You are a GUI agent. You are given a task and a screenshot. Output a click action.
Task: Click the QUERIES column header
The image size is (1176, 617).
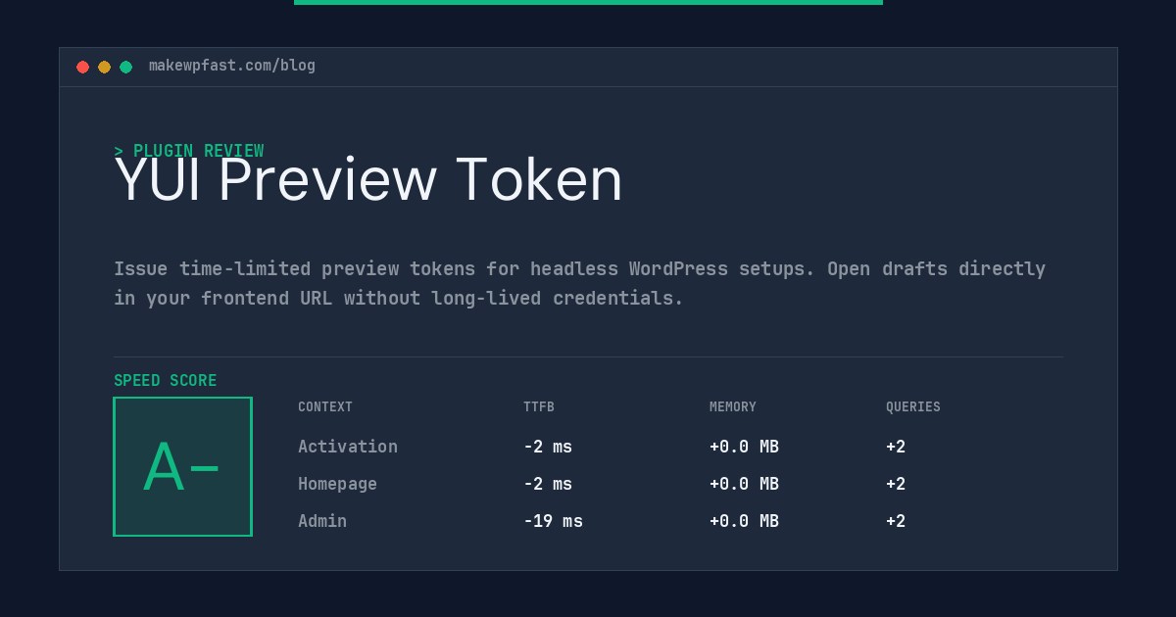913,407
